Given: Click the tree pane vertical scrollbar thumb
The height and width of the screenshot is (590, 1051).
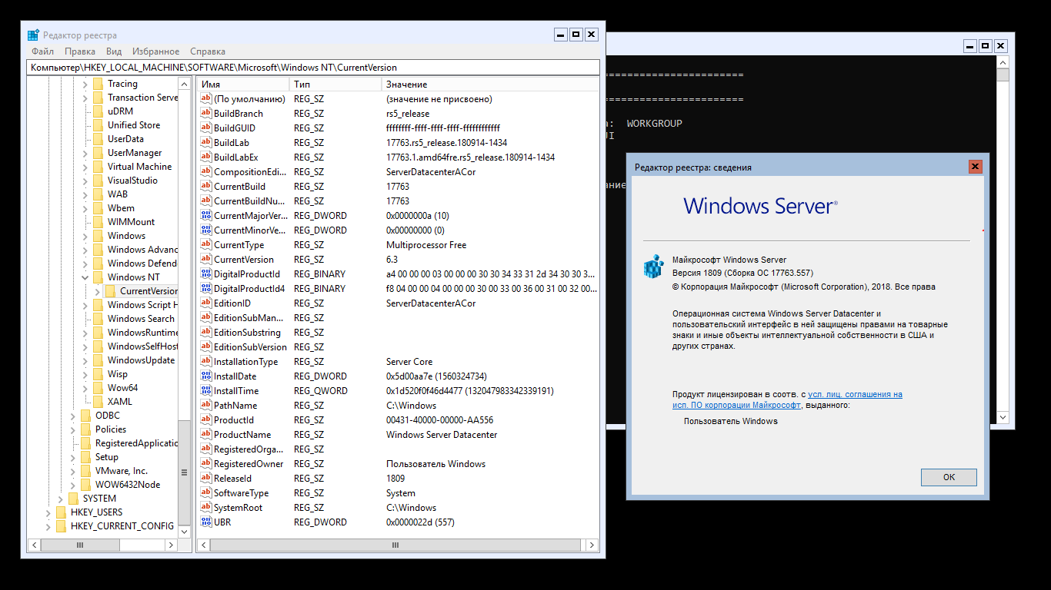Looking at the screenshot, I should point(184,472).
